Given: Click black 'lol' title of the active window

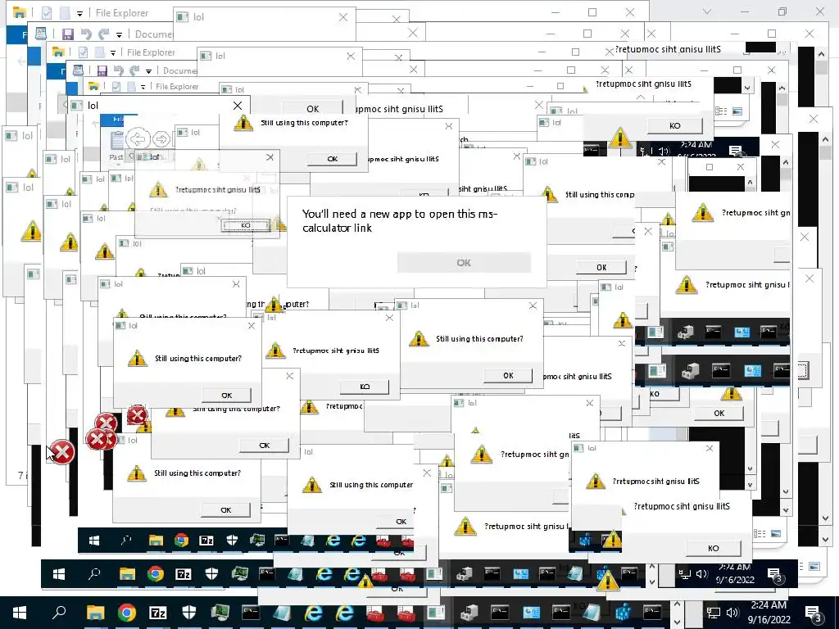Looking at the screenshot, I should (x=93, y=106).
